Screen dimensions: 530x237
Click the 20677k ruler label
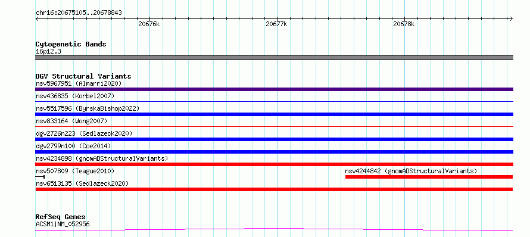(276, 24)
